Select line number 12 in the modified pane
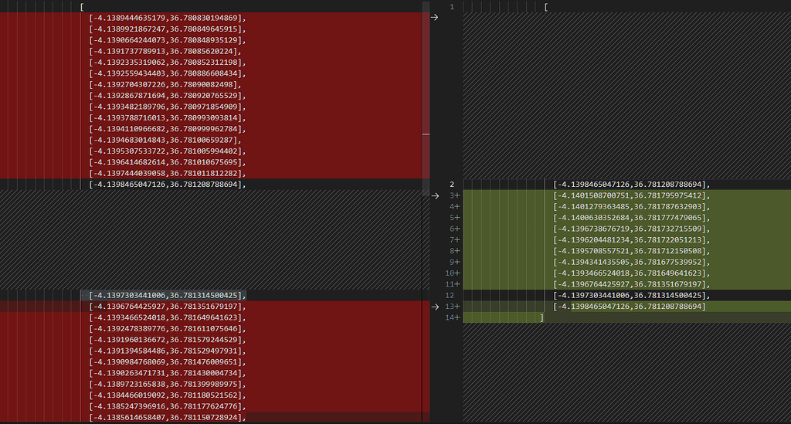The width and height of the screenshot is (791, 424). click(x=450, y=295)
